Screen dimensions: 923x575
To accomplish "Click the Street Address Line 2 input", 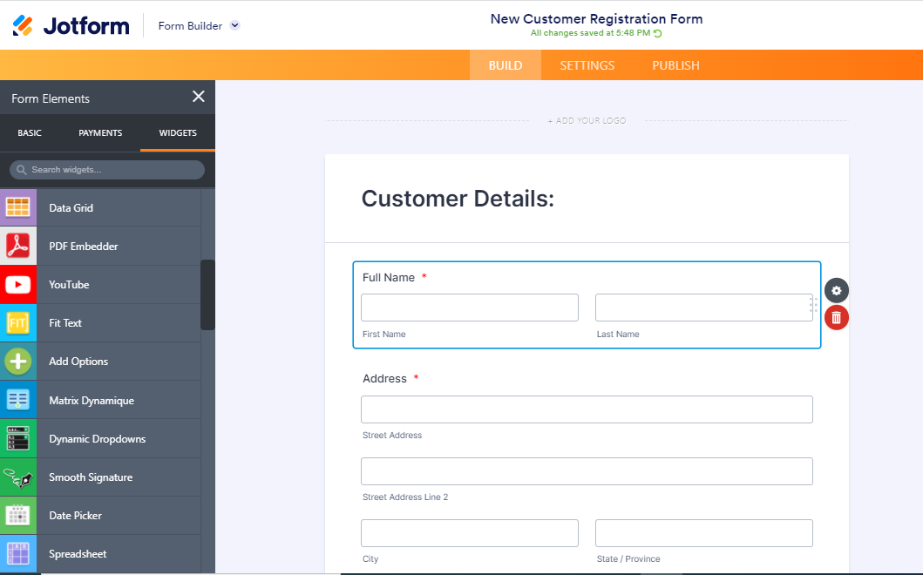I will (587, 470).
